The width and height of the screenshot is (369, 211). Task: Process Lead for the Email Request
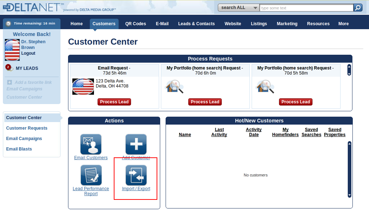[x=114, y=102]
